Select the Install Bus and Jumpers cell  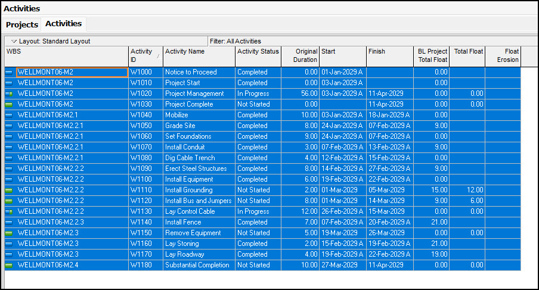click(x=199, y=201)
